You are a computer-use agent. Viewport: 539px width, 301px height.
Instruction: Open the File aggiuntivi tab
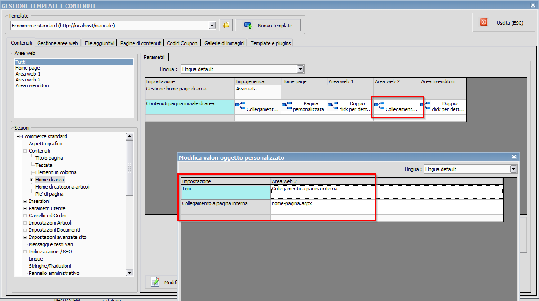[100, 43]
